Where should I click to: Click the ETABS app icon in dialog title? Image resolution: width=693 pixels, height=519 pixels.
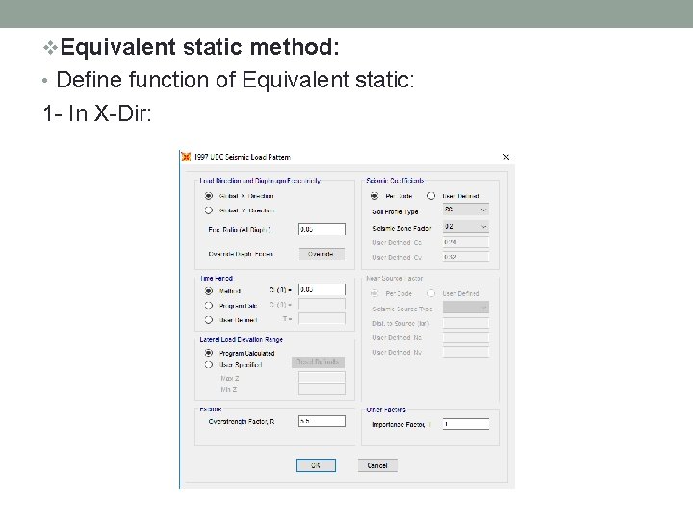(x=186, y=157)
